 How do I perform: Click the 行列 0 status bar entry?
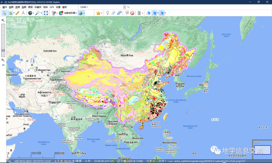[151, 161]
